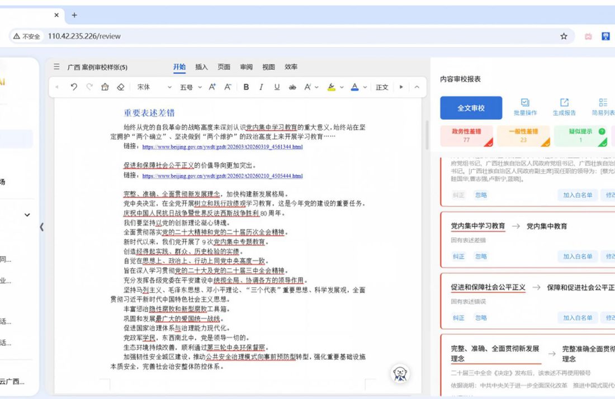
Task: Switch to 简易列表 simple list view
Action: [x=603, y=107]
